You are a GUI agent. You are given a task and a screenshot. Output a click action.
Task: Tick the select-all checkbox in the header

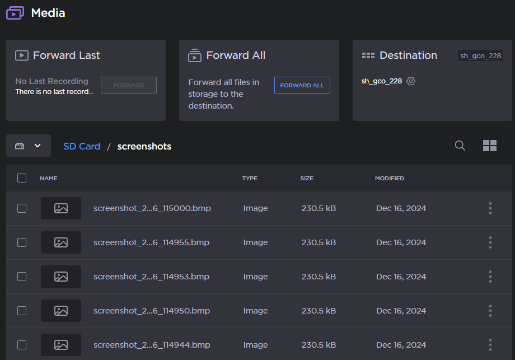point(22,178)
